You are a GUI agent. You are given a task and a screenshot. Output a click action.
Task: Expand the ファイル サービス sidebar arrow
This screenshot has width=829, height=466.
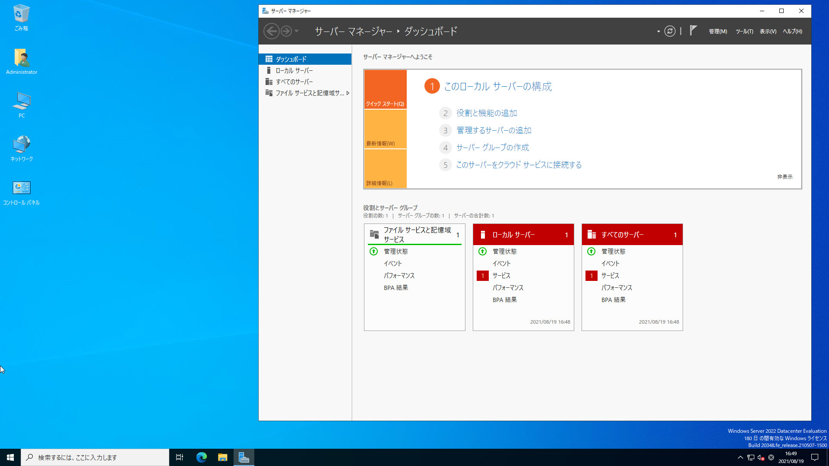[348, 93]
